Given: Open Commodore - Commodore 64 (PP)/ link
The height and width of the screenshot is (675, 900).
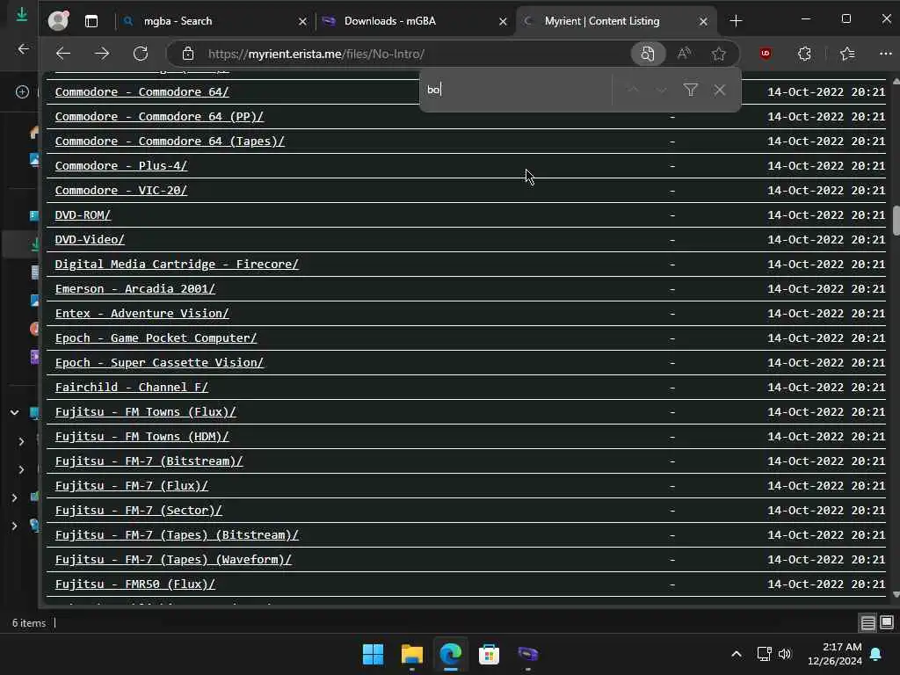Looking at the screenshot, I should pos(159,117).
